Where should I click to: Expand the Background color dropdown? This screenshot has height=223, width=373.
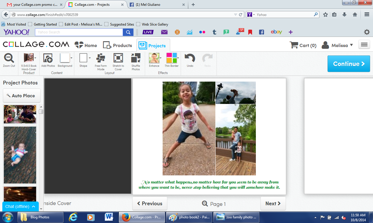coord(71,58)
